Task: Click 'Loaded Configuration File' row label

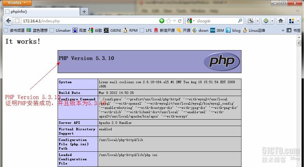Action: click(73, 159)
